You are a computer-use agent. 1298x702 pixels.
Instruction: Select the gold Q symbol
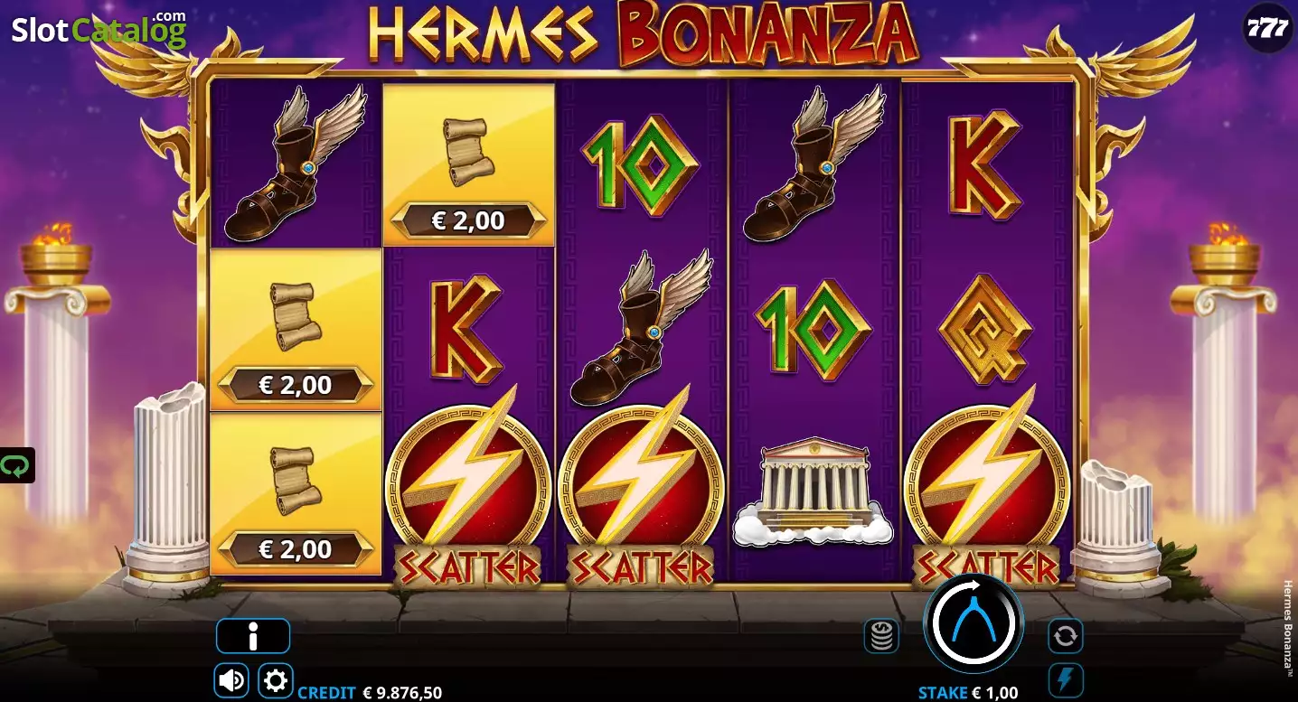(984, 329)
